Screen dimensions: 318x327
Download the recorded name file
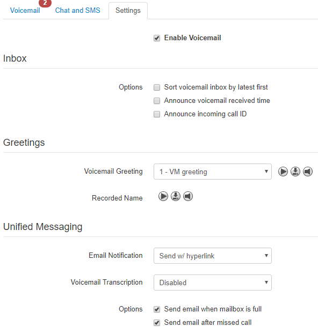(x=176, y=196)
